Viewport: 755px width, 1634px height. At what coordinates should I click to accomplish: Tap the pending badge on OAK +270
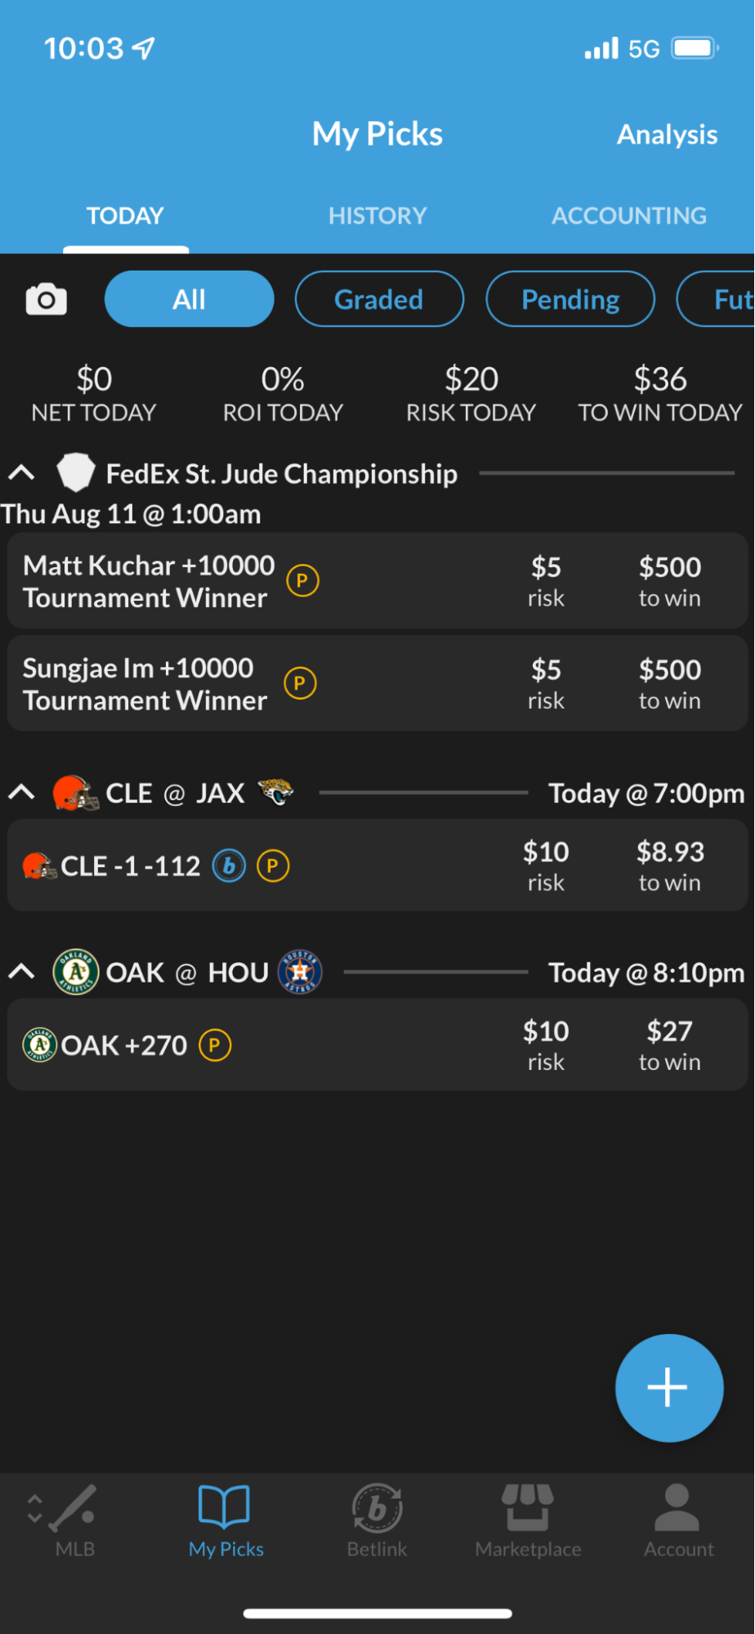(x=215, y=1045)
